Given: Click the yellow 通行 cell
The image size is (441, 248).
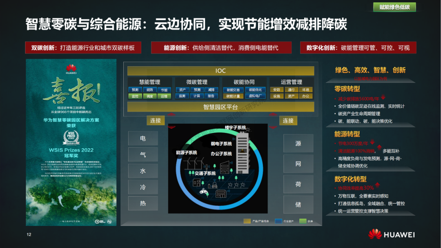Looking at the screenshot, I should [x=292, y=90].
